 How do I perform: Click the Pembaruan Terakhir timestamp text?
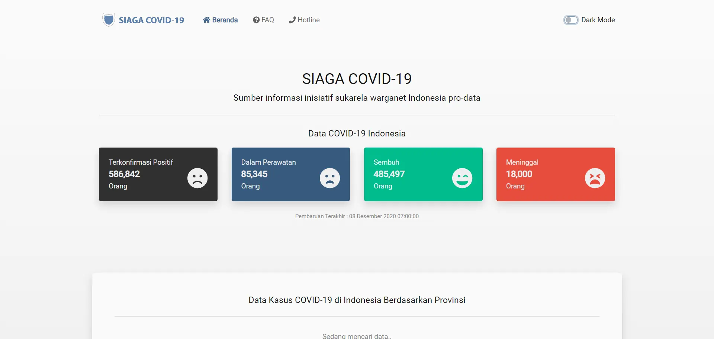pyautogui.click(x=357, y=216)
